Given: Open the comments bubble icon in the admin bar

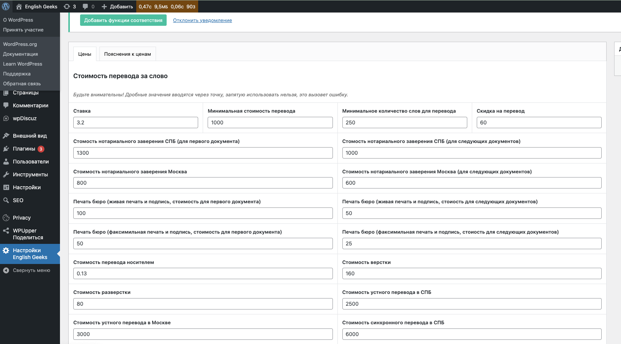Looking at the screenshot, I should coord(85,6).
